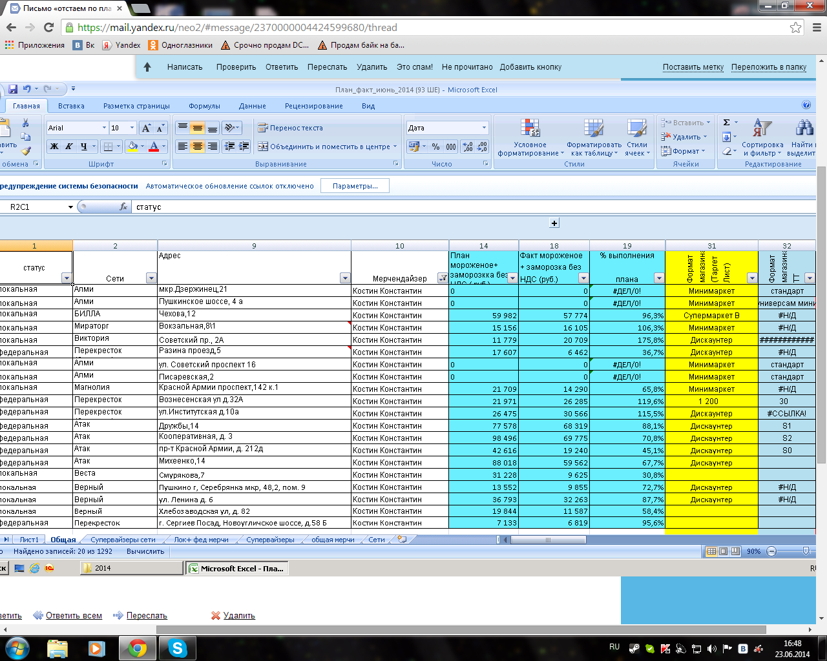Click the Excel Save floppy icon

13,89
